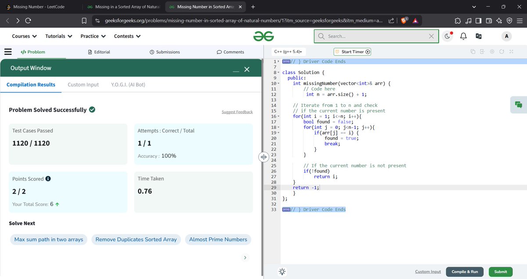Close the Output Window with the X

[247, 70]
